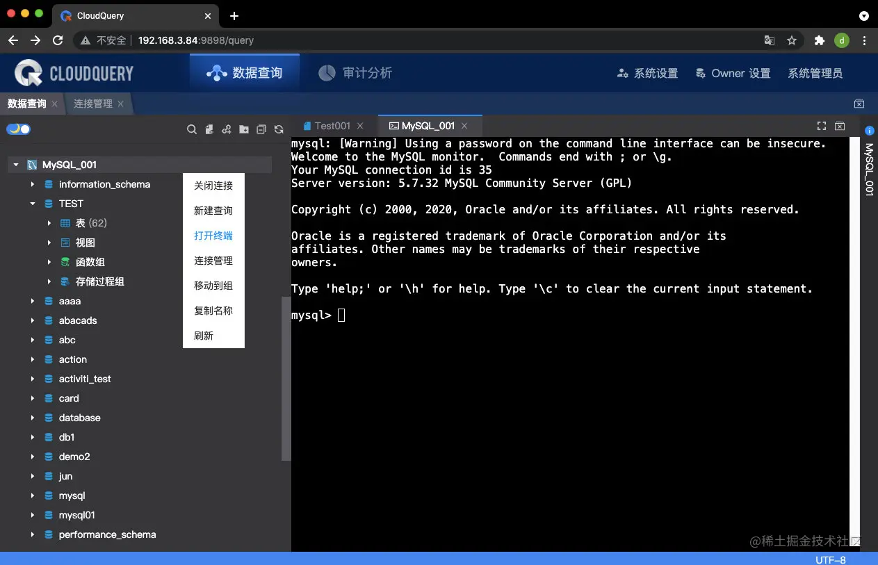878x565 pixels.
Task: Click the browser back arrow
Action: [x=13, y=40]
